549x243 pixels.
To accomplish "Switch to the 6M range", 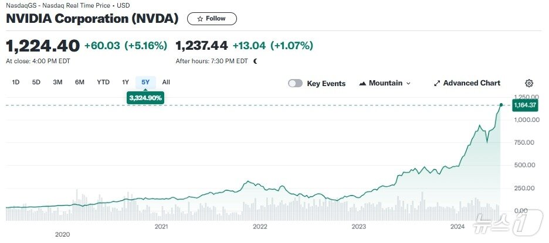I will [80, 82].
